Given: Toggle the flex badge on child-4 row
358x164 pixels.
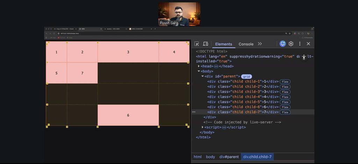Looking at the screenshot, I should (x=285, y=97).
